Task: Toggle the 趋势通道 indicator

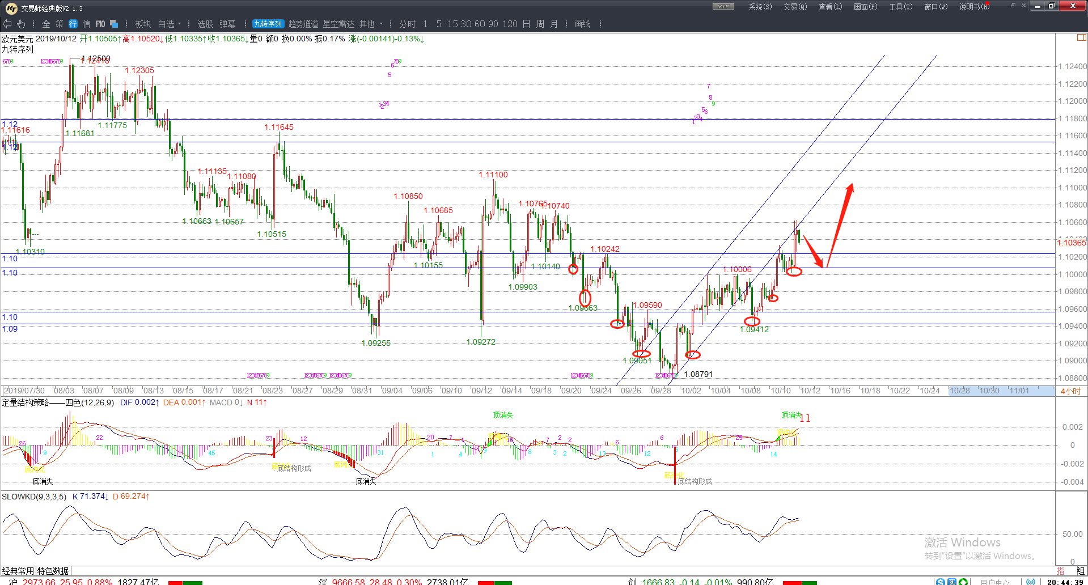Action: 303,24
